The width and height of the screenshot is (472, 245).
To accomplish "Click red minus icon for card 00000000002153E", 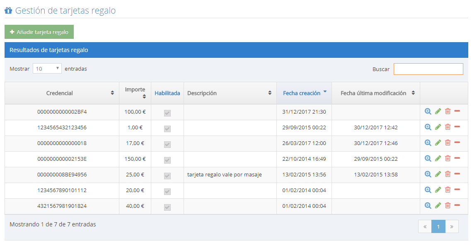I will (x=457, y=158).
